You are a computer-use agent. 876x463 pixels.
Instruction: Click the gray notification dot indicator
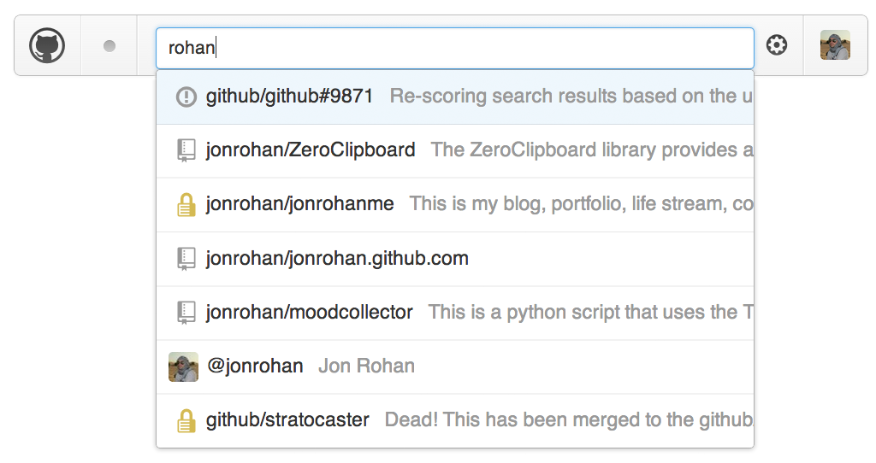coord(109,46)
